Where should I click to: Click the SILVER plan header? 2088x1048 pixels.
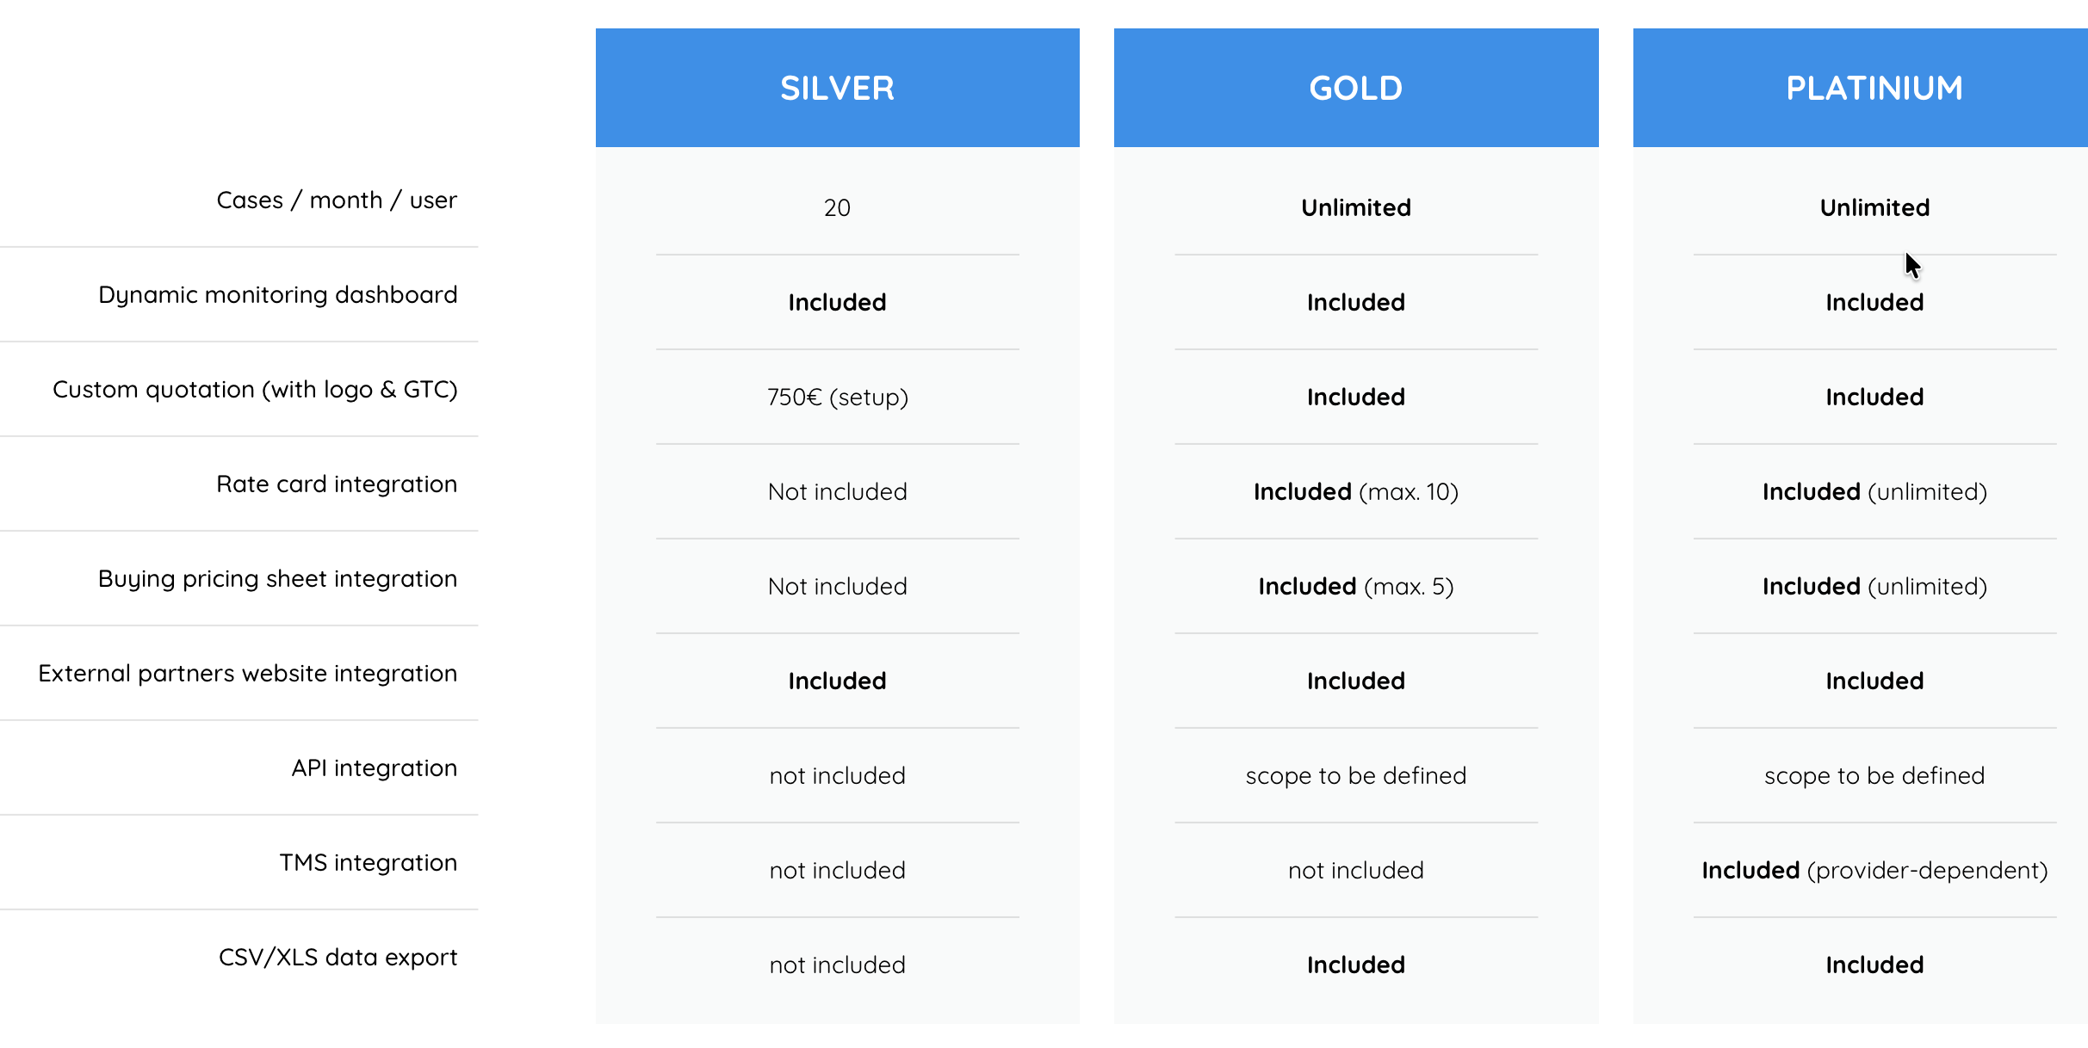click(837, 88)
